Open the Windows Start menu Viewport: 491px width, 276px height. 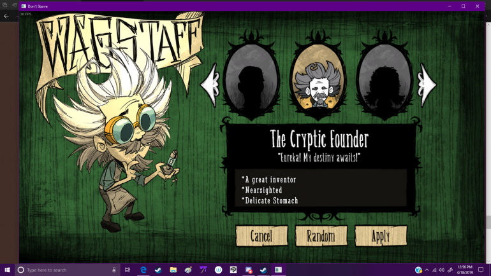tap(7, 270)
